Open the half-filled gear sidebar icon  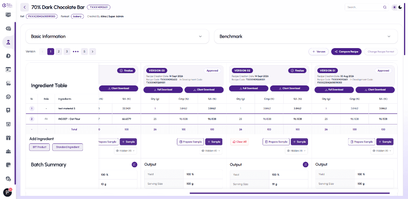point(8,56)
